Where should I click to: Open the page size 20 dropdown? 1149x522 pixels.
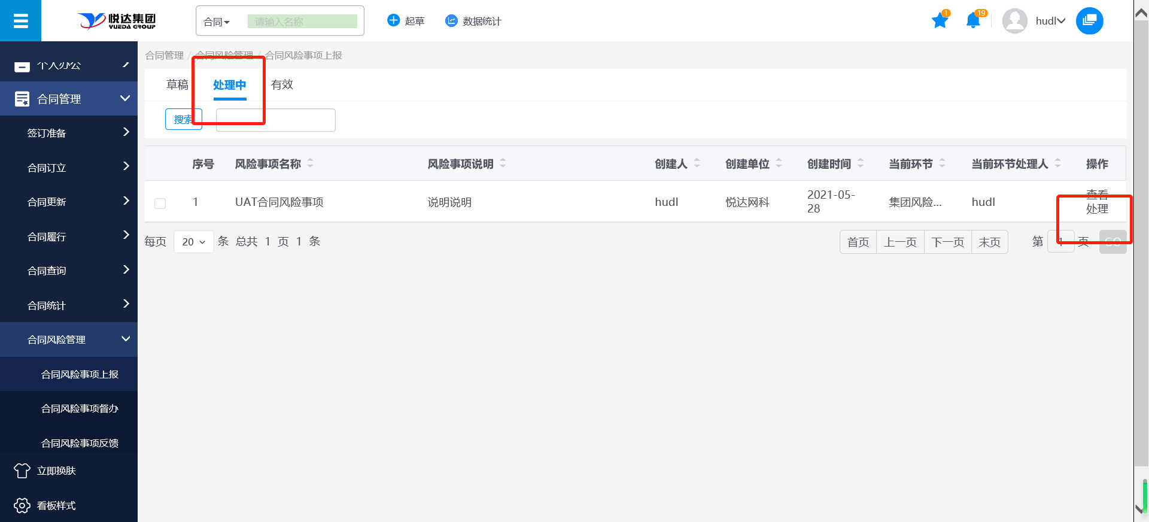click(x=193, y=242)
